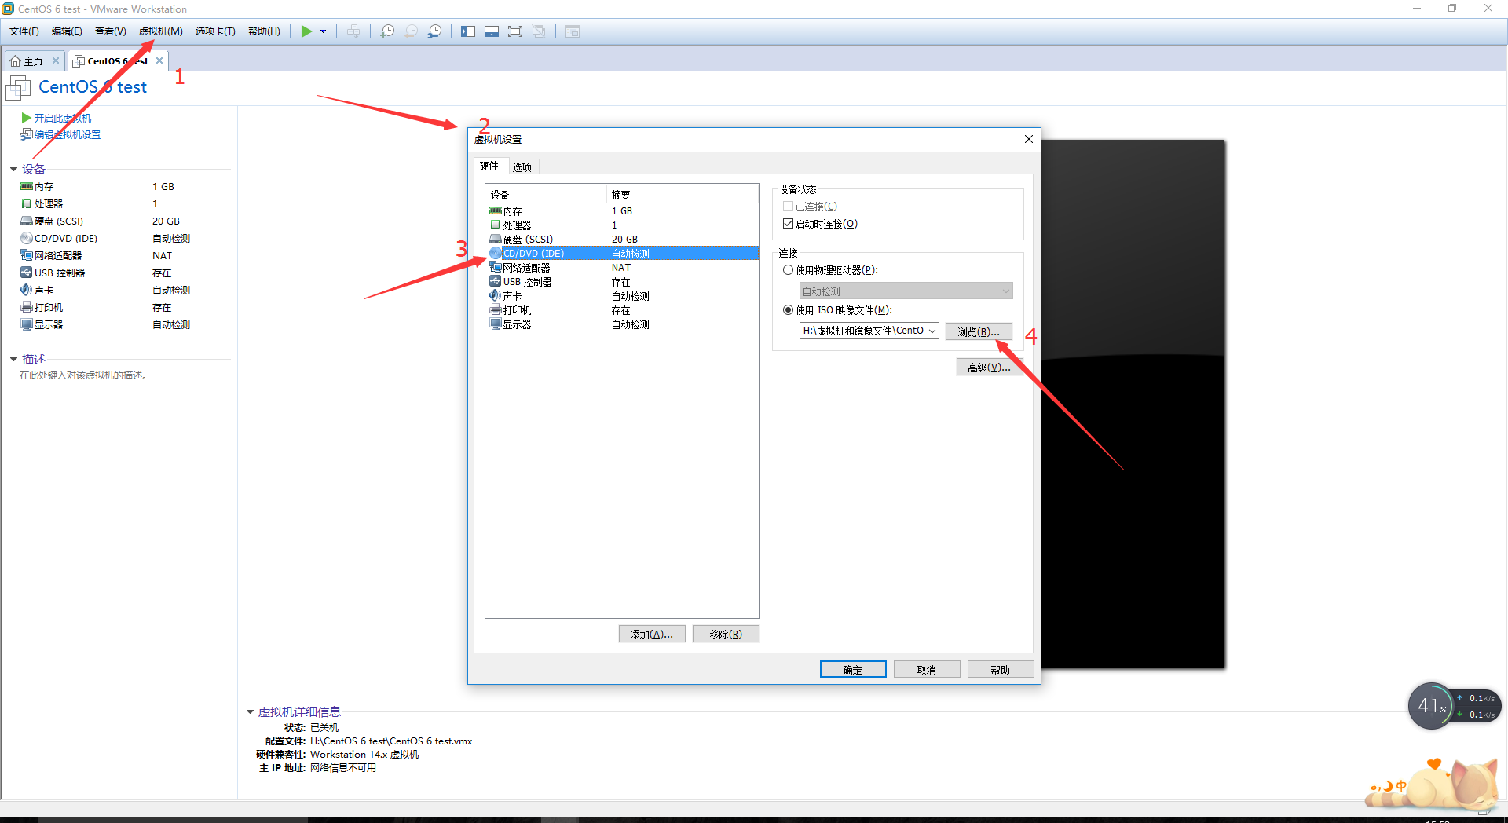
Task: Toggle the 启动时连接(O) checkbox
Action: pyautogui.click(x=788, y=224)
